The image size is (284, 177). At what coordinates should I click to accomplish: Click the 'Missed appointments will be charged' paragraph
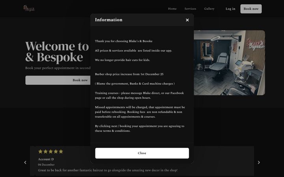click(140, 112)
